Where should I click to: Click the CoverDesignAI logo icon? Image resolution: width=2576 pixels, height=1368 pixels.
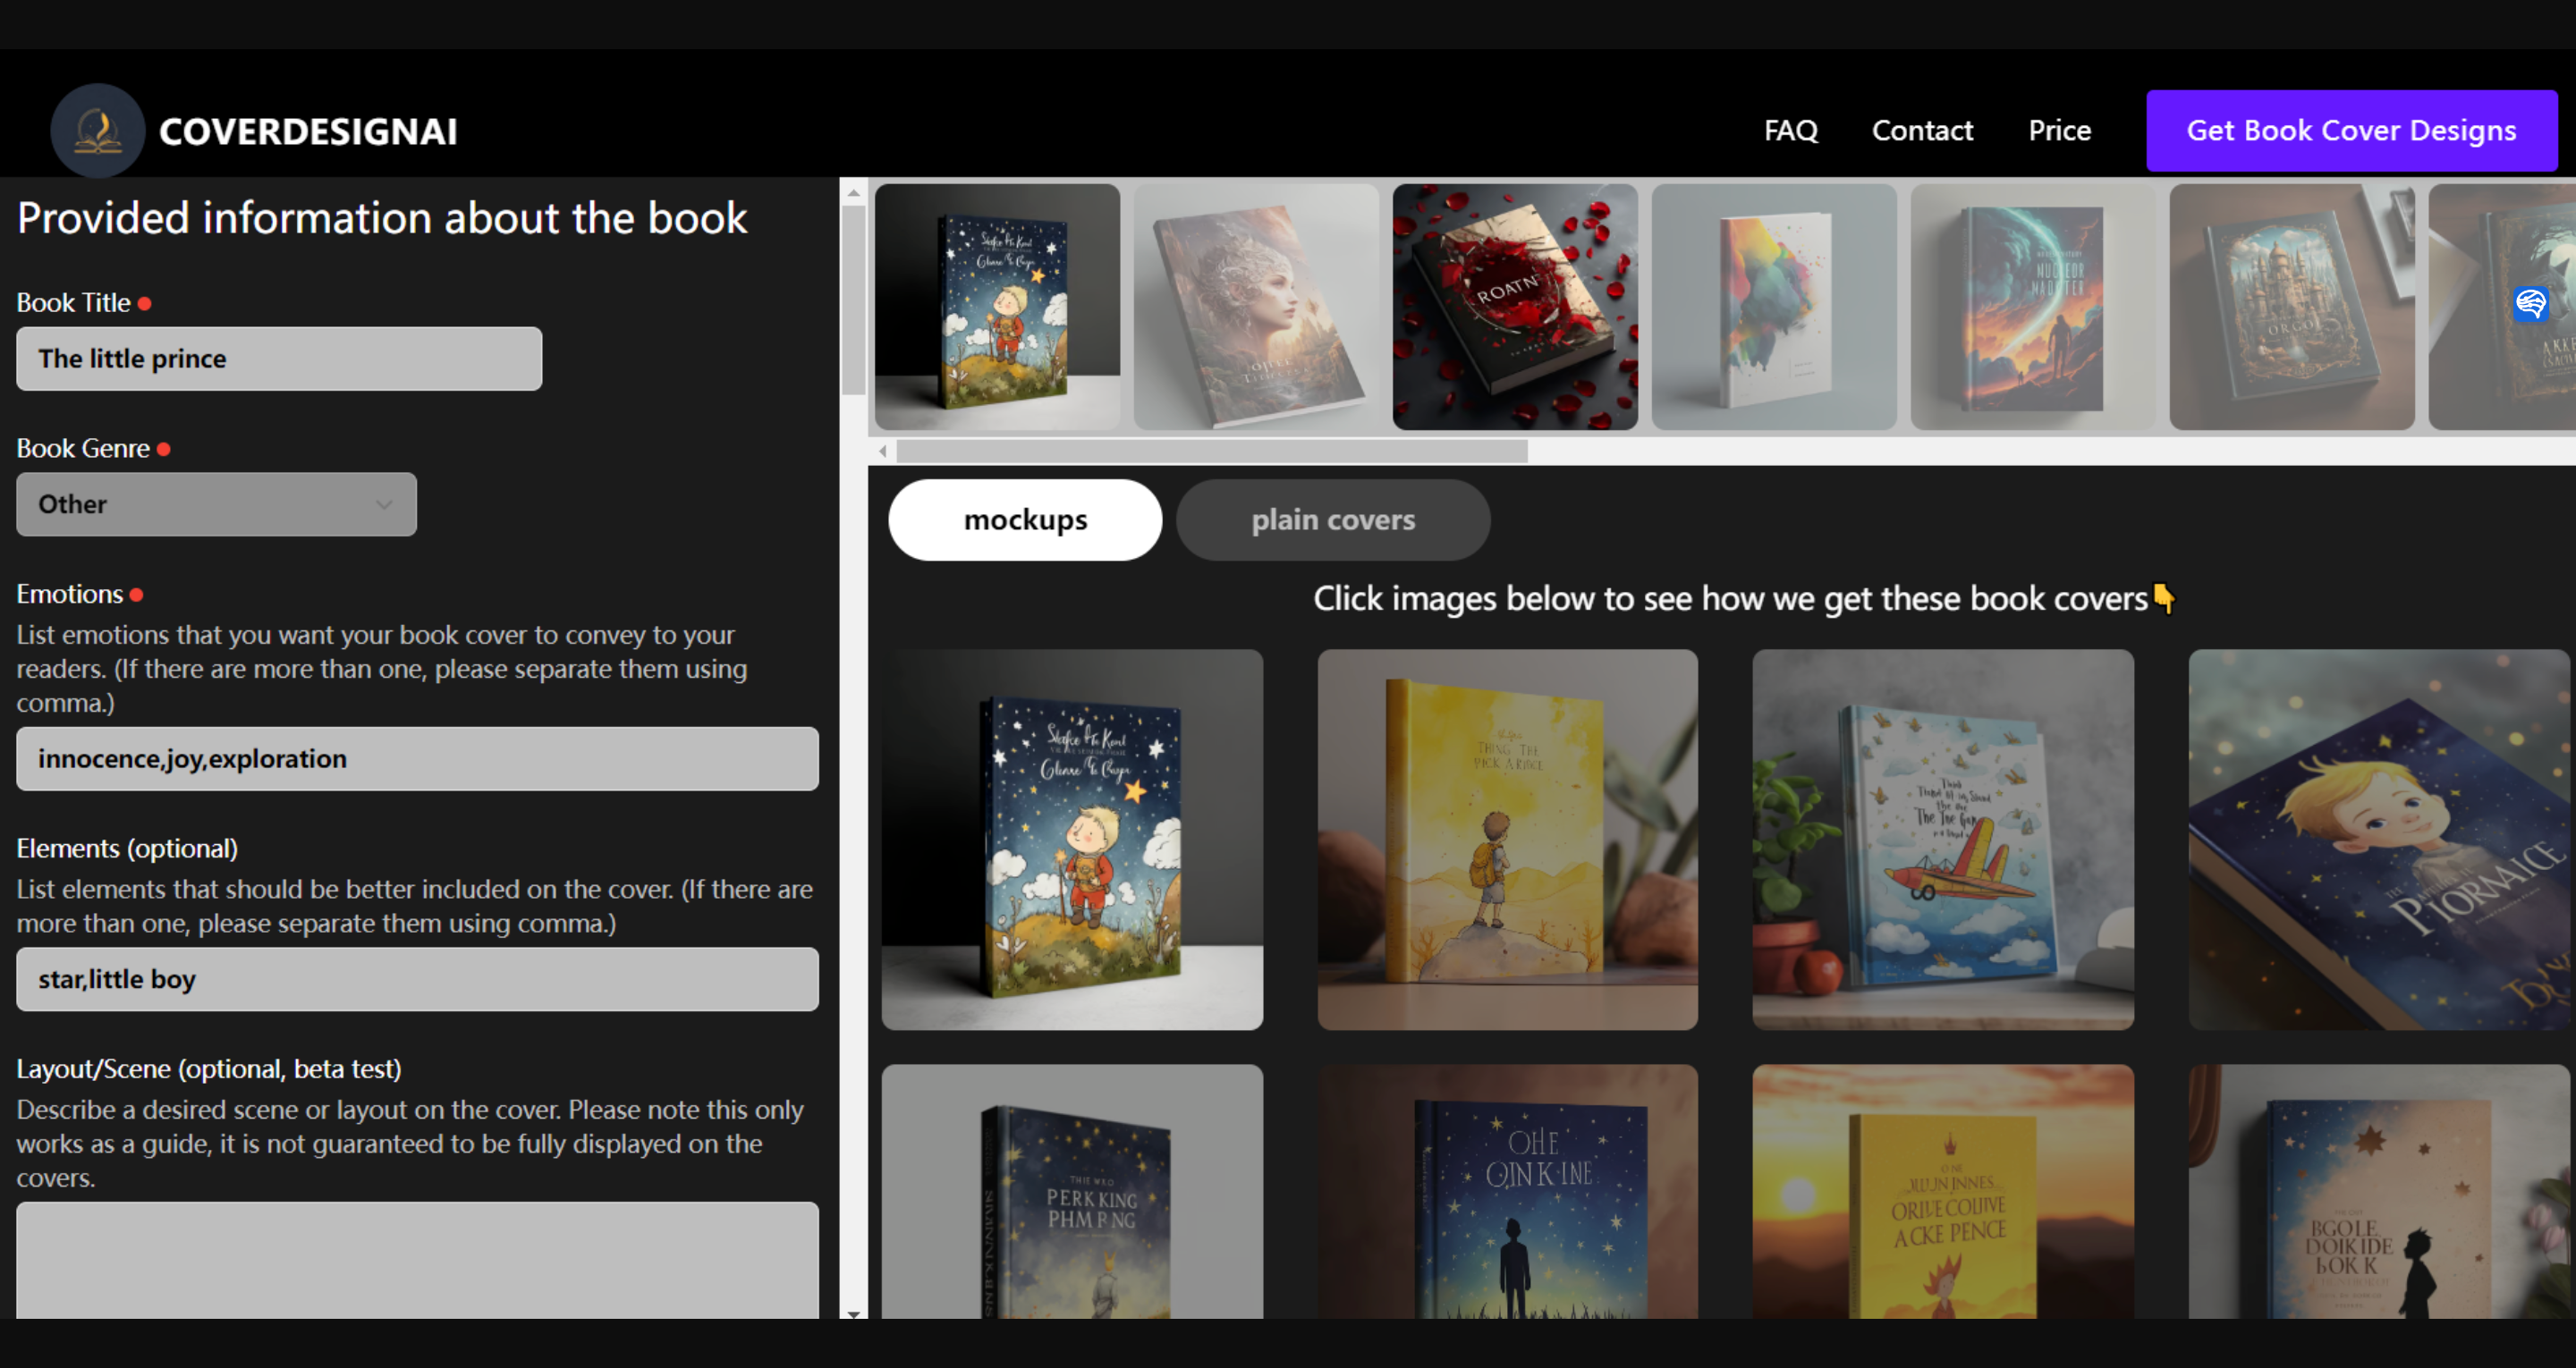coord(97,130)
